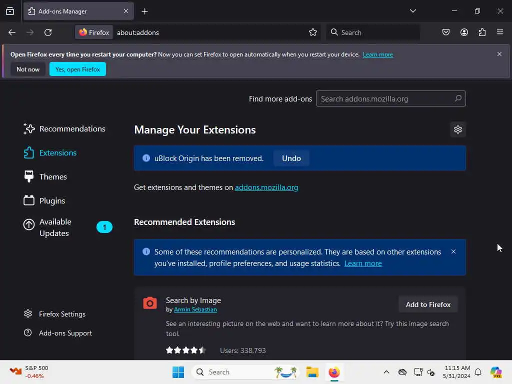Open the display tray icon next to the cloud icon

(417, 372)
